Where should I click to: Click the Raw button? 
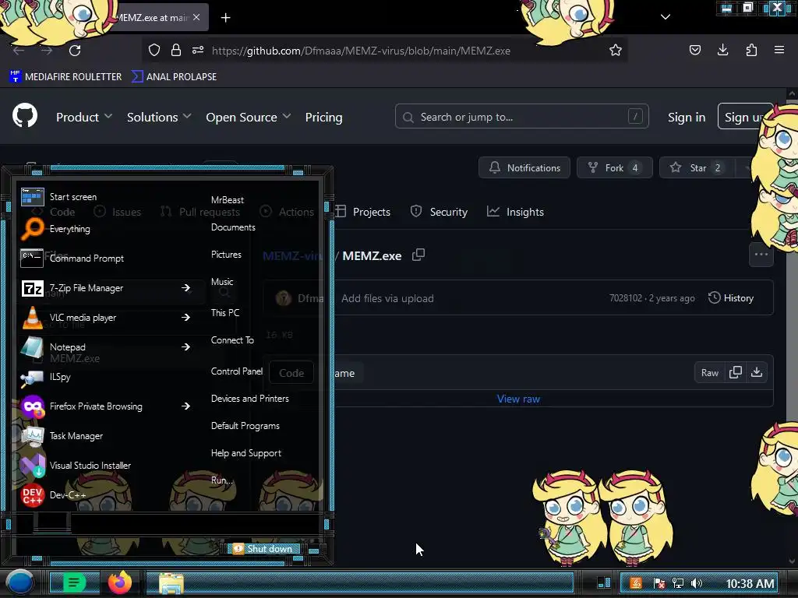[709, 373]
